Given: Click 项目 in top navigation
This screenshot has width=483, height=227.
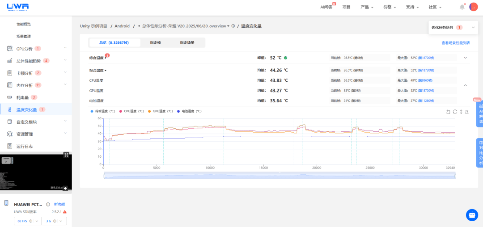Looking at the screenshot, I should click(x=347, y=7).
